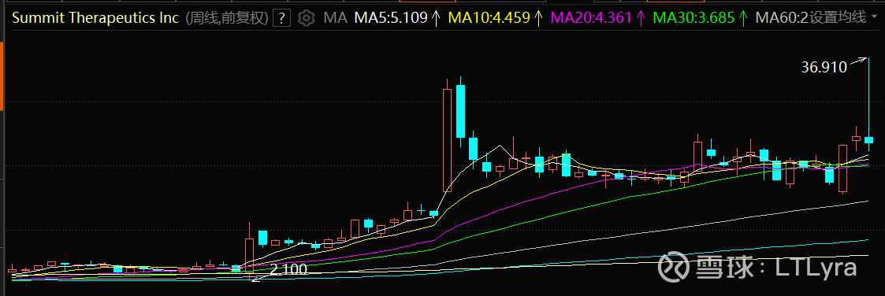Select the MA60 indicator label

click(x=781, y=19)
